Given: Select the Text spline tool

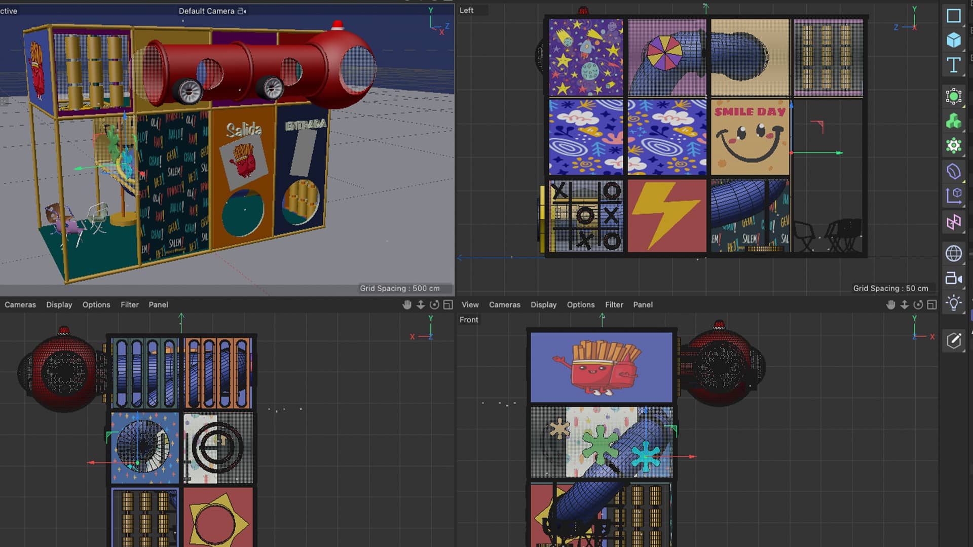Looking at the screenshot, I should (953, 65).
